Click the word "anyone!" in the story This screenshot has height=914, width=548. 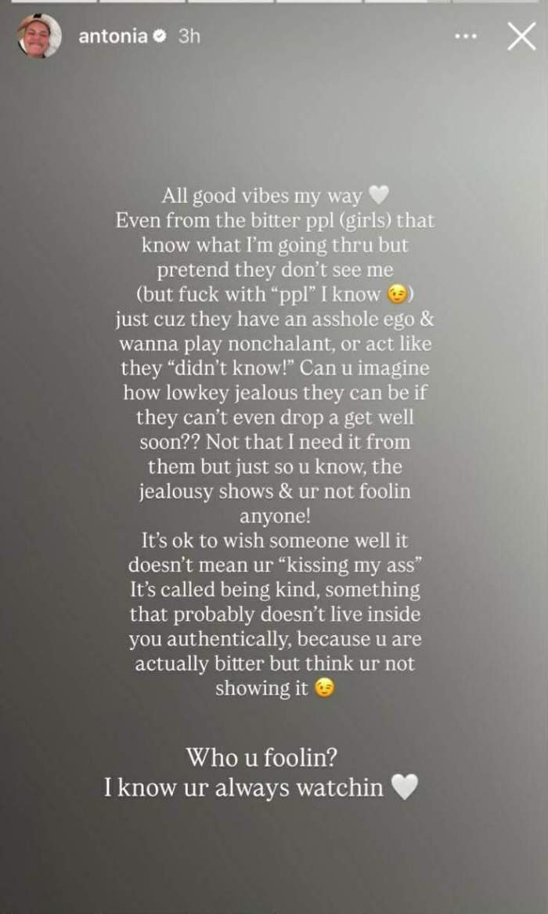274,516
